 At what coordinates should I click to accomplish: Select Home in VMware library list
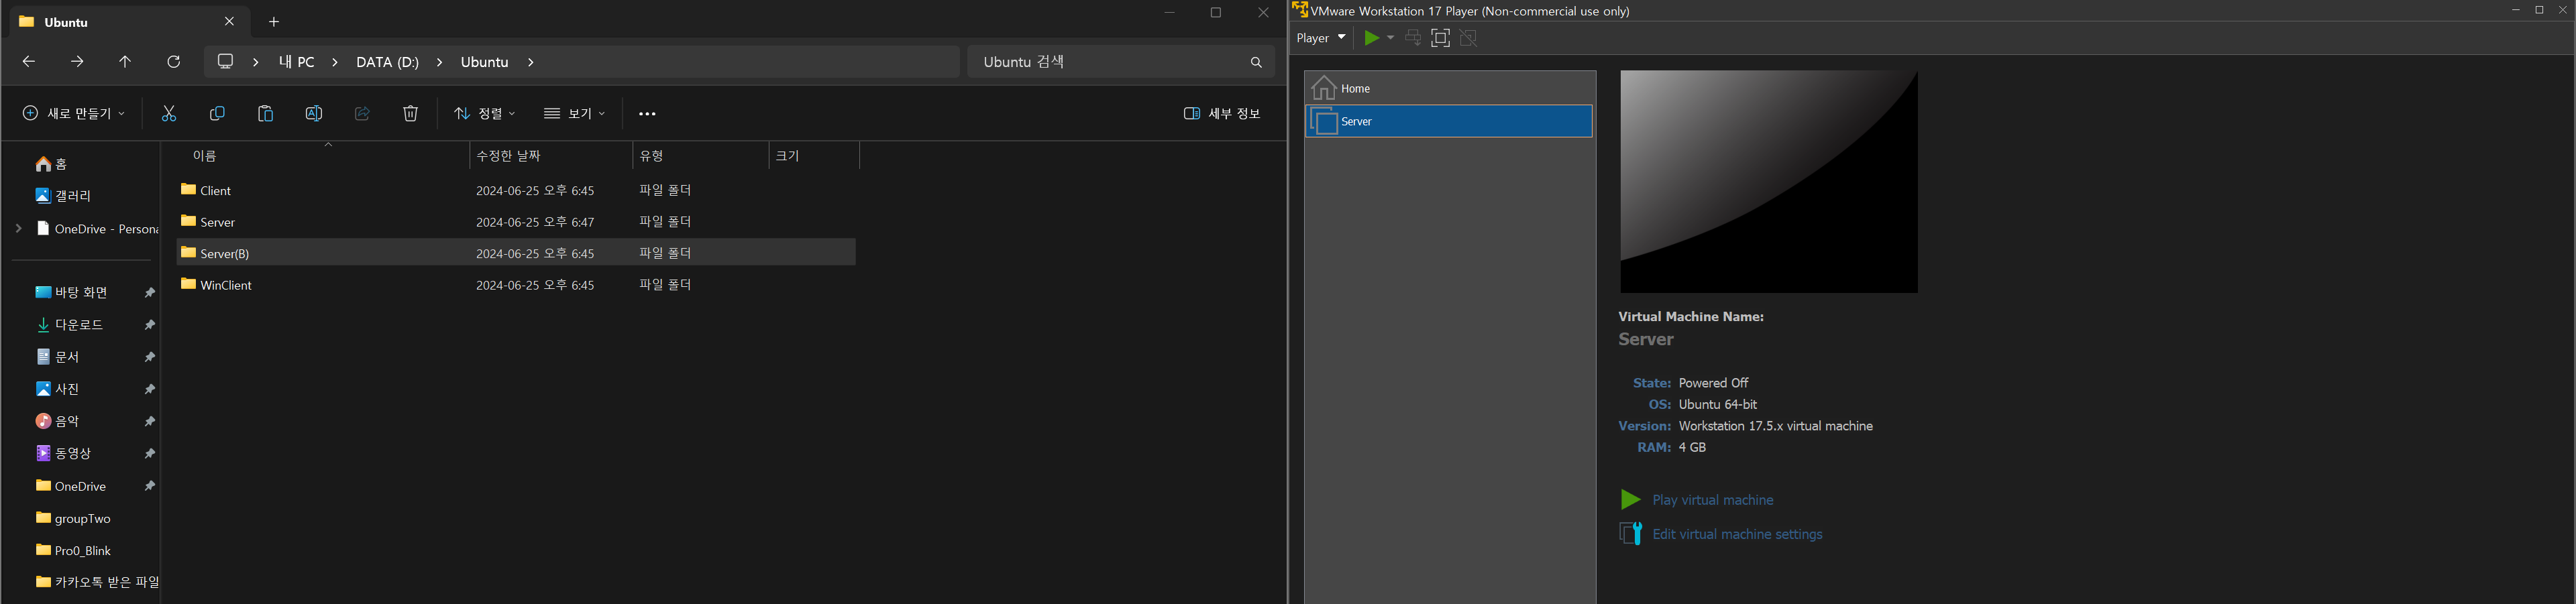(1449, 88)
